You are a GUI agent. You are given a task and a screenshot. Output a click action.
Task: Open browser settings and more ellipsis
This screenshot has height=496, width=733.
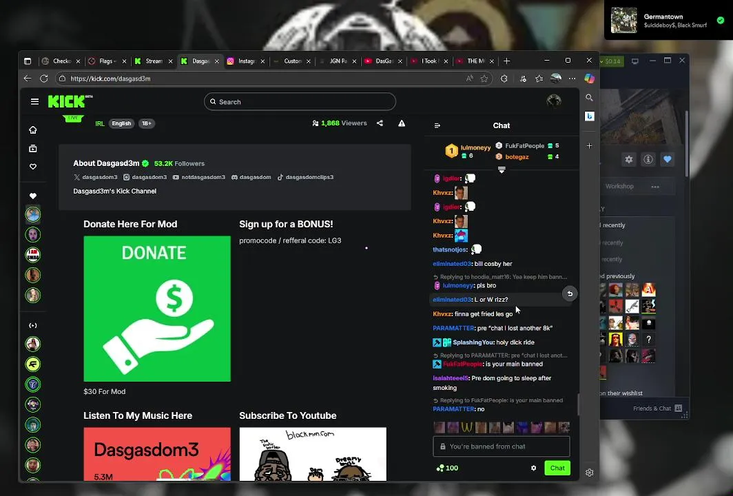click(x=572, y=79)
